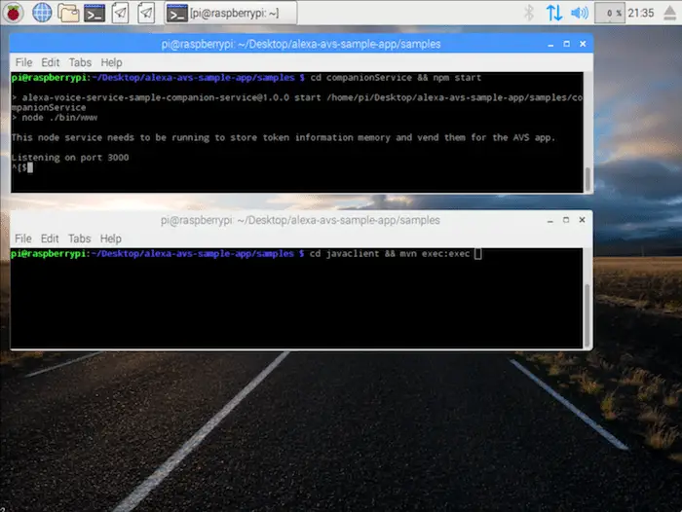Image resolution: width=682 pixels, height=512 pixels.
Task: Click the top terminal title bar
Action: [301, 44]
